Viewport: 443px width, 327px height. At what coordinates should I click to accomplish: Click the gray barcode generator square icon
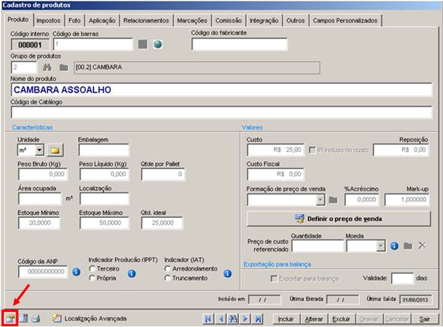(143, 44)
